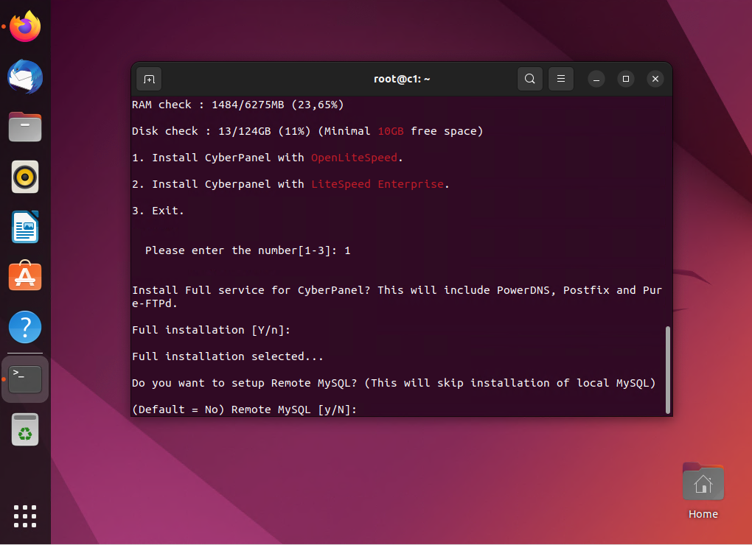The width and height of the screenshot is (752, 545).
Task: Click the 'OpenLiteSpeed' red text
Action: [354, 158]
